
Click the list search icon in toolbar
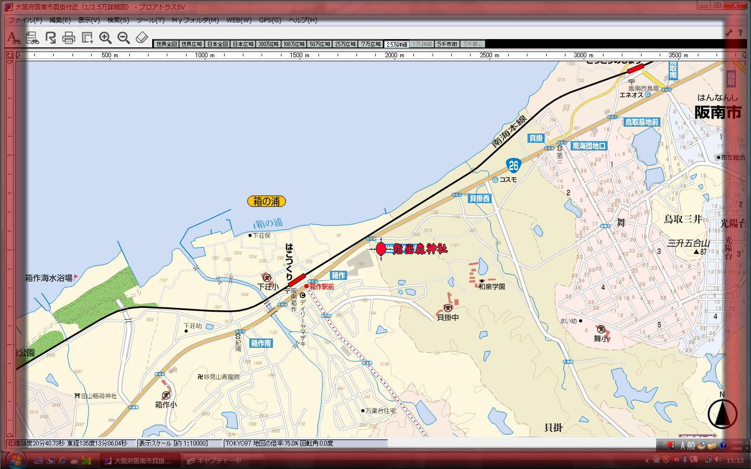(x=32, y=38)
